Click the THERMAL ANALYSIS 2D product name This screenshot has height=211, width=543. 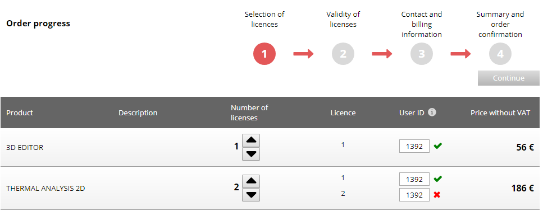[45, 189]
